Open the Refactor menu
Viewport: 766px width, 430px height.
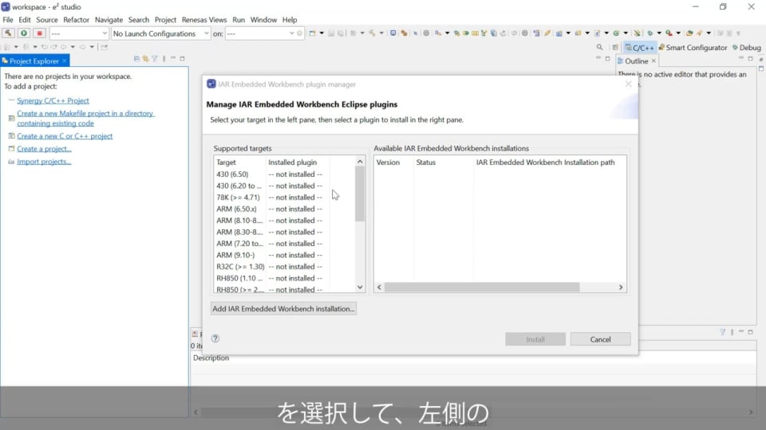77,20
